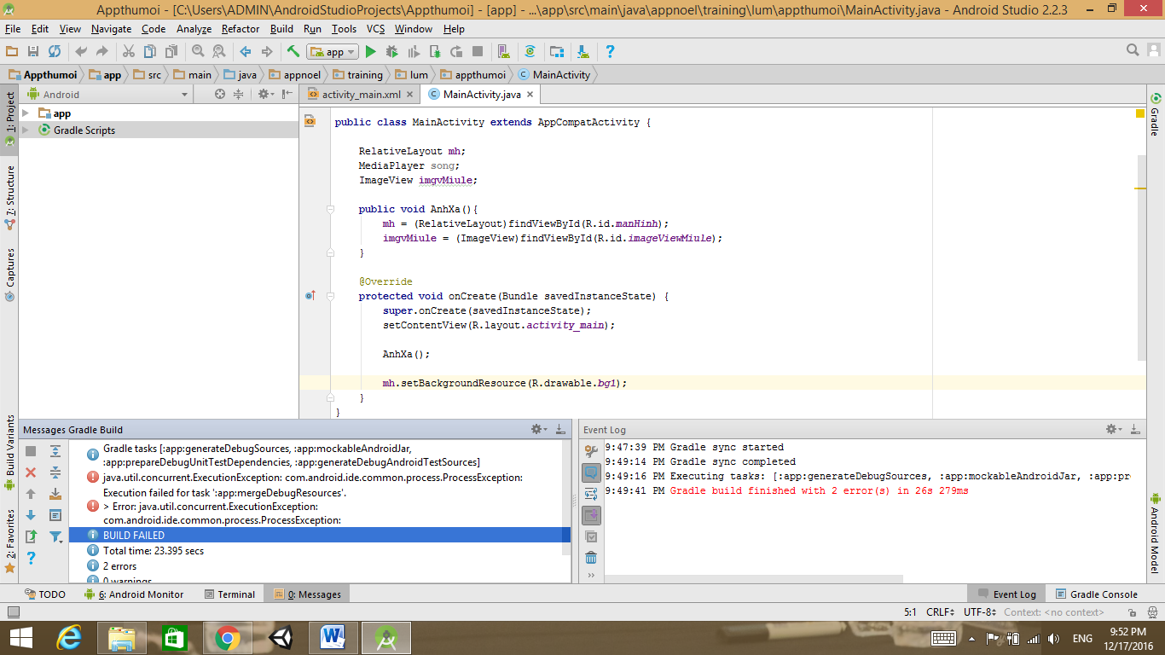The height and width of the screenshot is (655, 1165).
Task: Click the BUILD FAILED message entry
Action: (x=134, y=535)
